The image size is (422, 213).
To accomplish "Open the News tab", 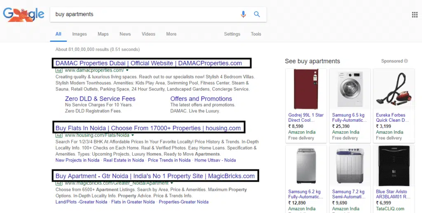I will (125, 34).
